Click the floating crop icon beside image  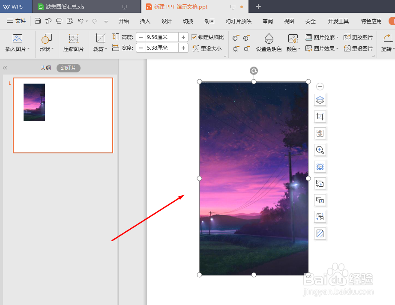click(x=320, y=117)
